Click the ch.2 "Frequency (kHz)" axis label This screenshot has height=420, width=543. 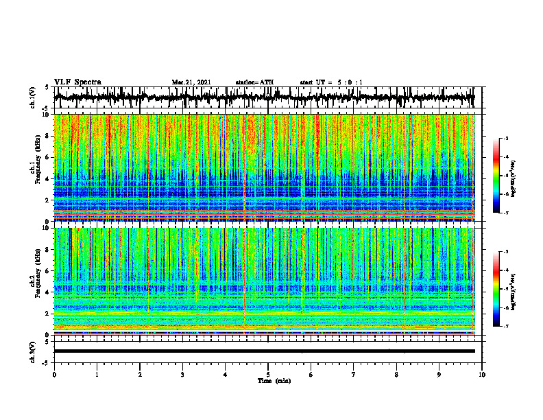(38, 273)
